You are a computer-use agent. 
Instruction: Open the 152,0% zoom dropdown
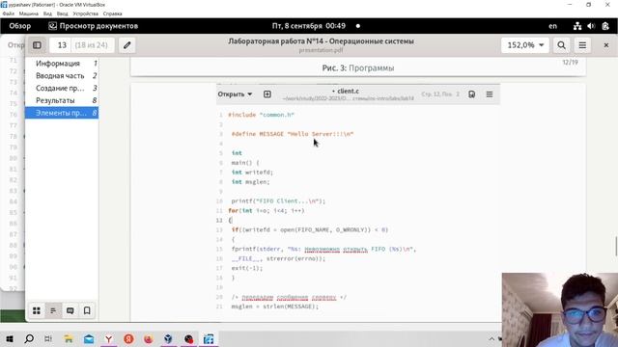pyautogui.click(x=525, y=45)
